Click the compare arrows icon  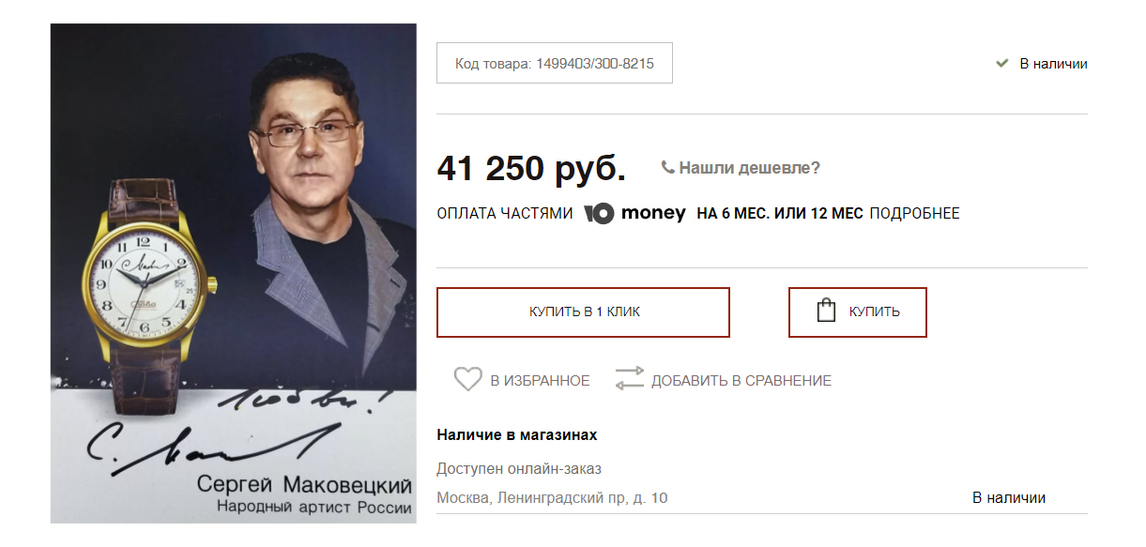tap(629, 379)
